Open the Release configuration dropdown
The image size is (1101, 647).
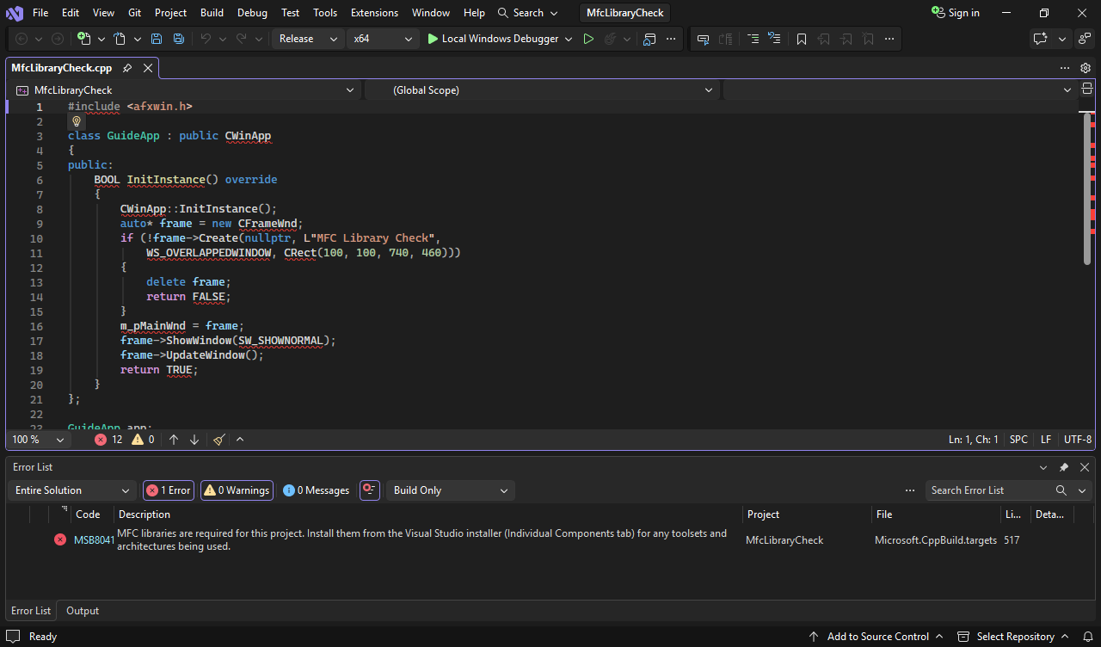(308, 39)
